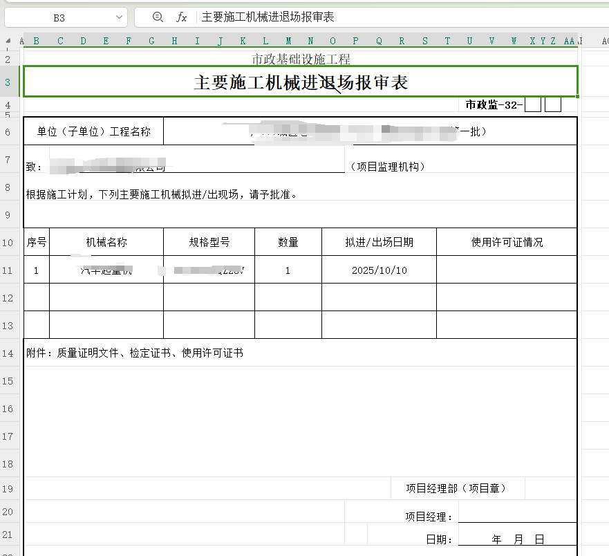609x556 pixels.
Task: Select column Q header
Action: 379,41
